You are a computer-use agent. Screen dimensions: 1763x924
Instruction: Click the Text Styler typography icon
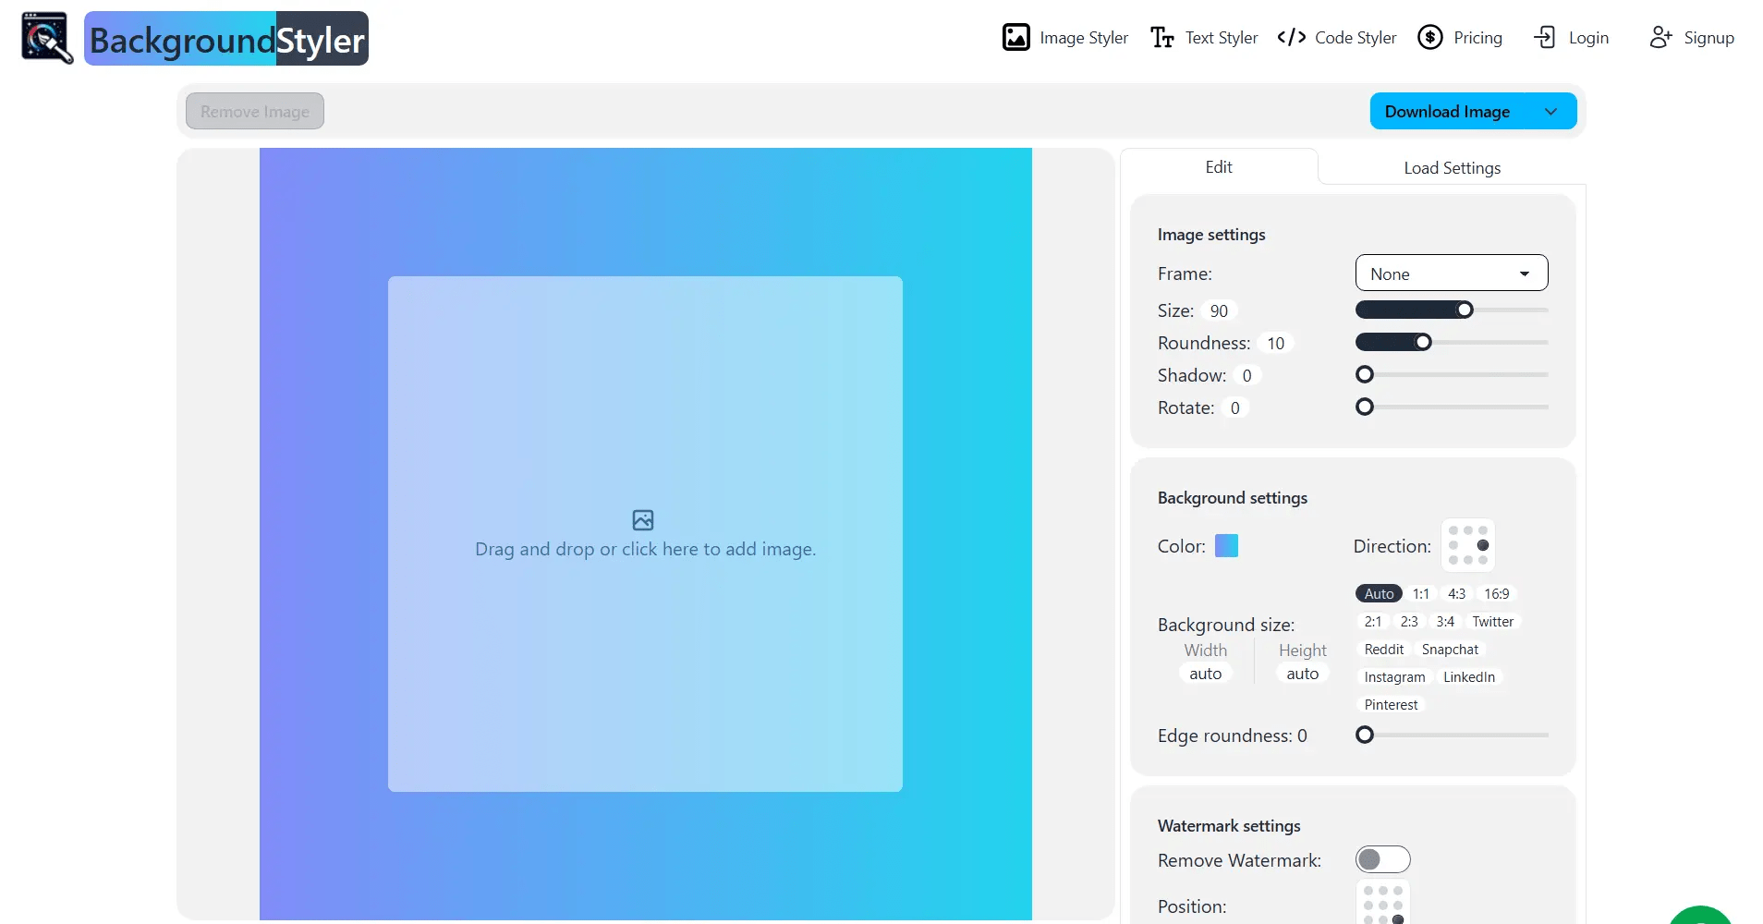[x=1161, y=38]
